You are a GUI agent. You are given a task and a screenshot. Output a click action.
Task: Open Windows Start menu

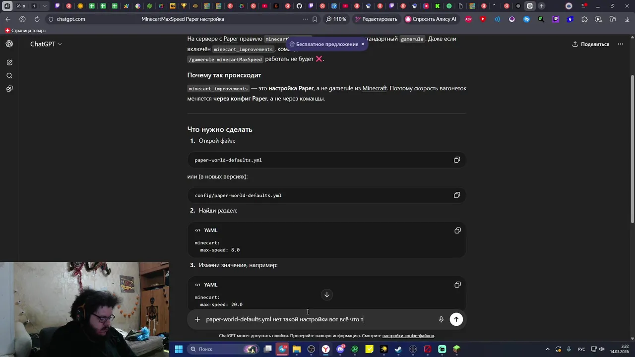pyautogui.click(x=179, y=349)
